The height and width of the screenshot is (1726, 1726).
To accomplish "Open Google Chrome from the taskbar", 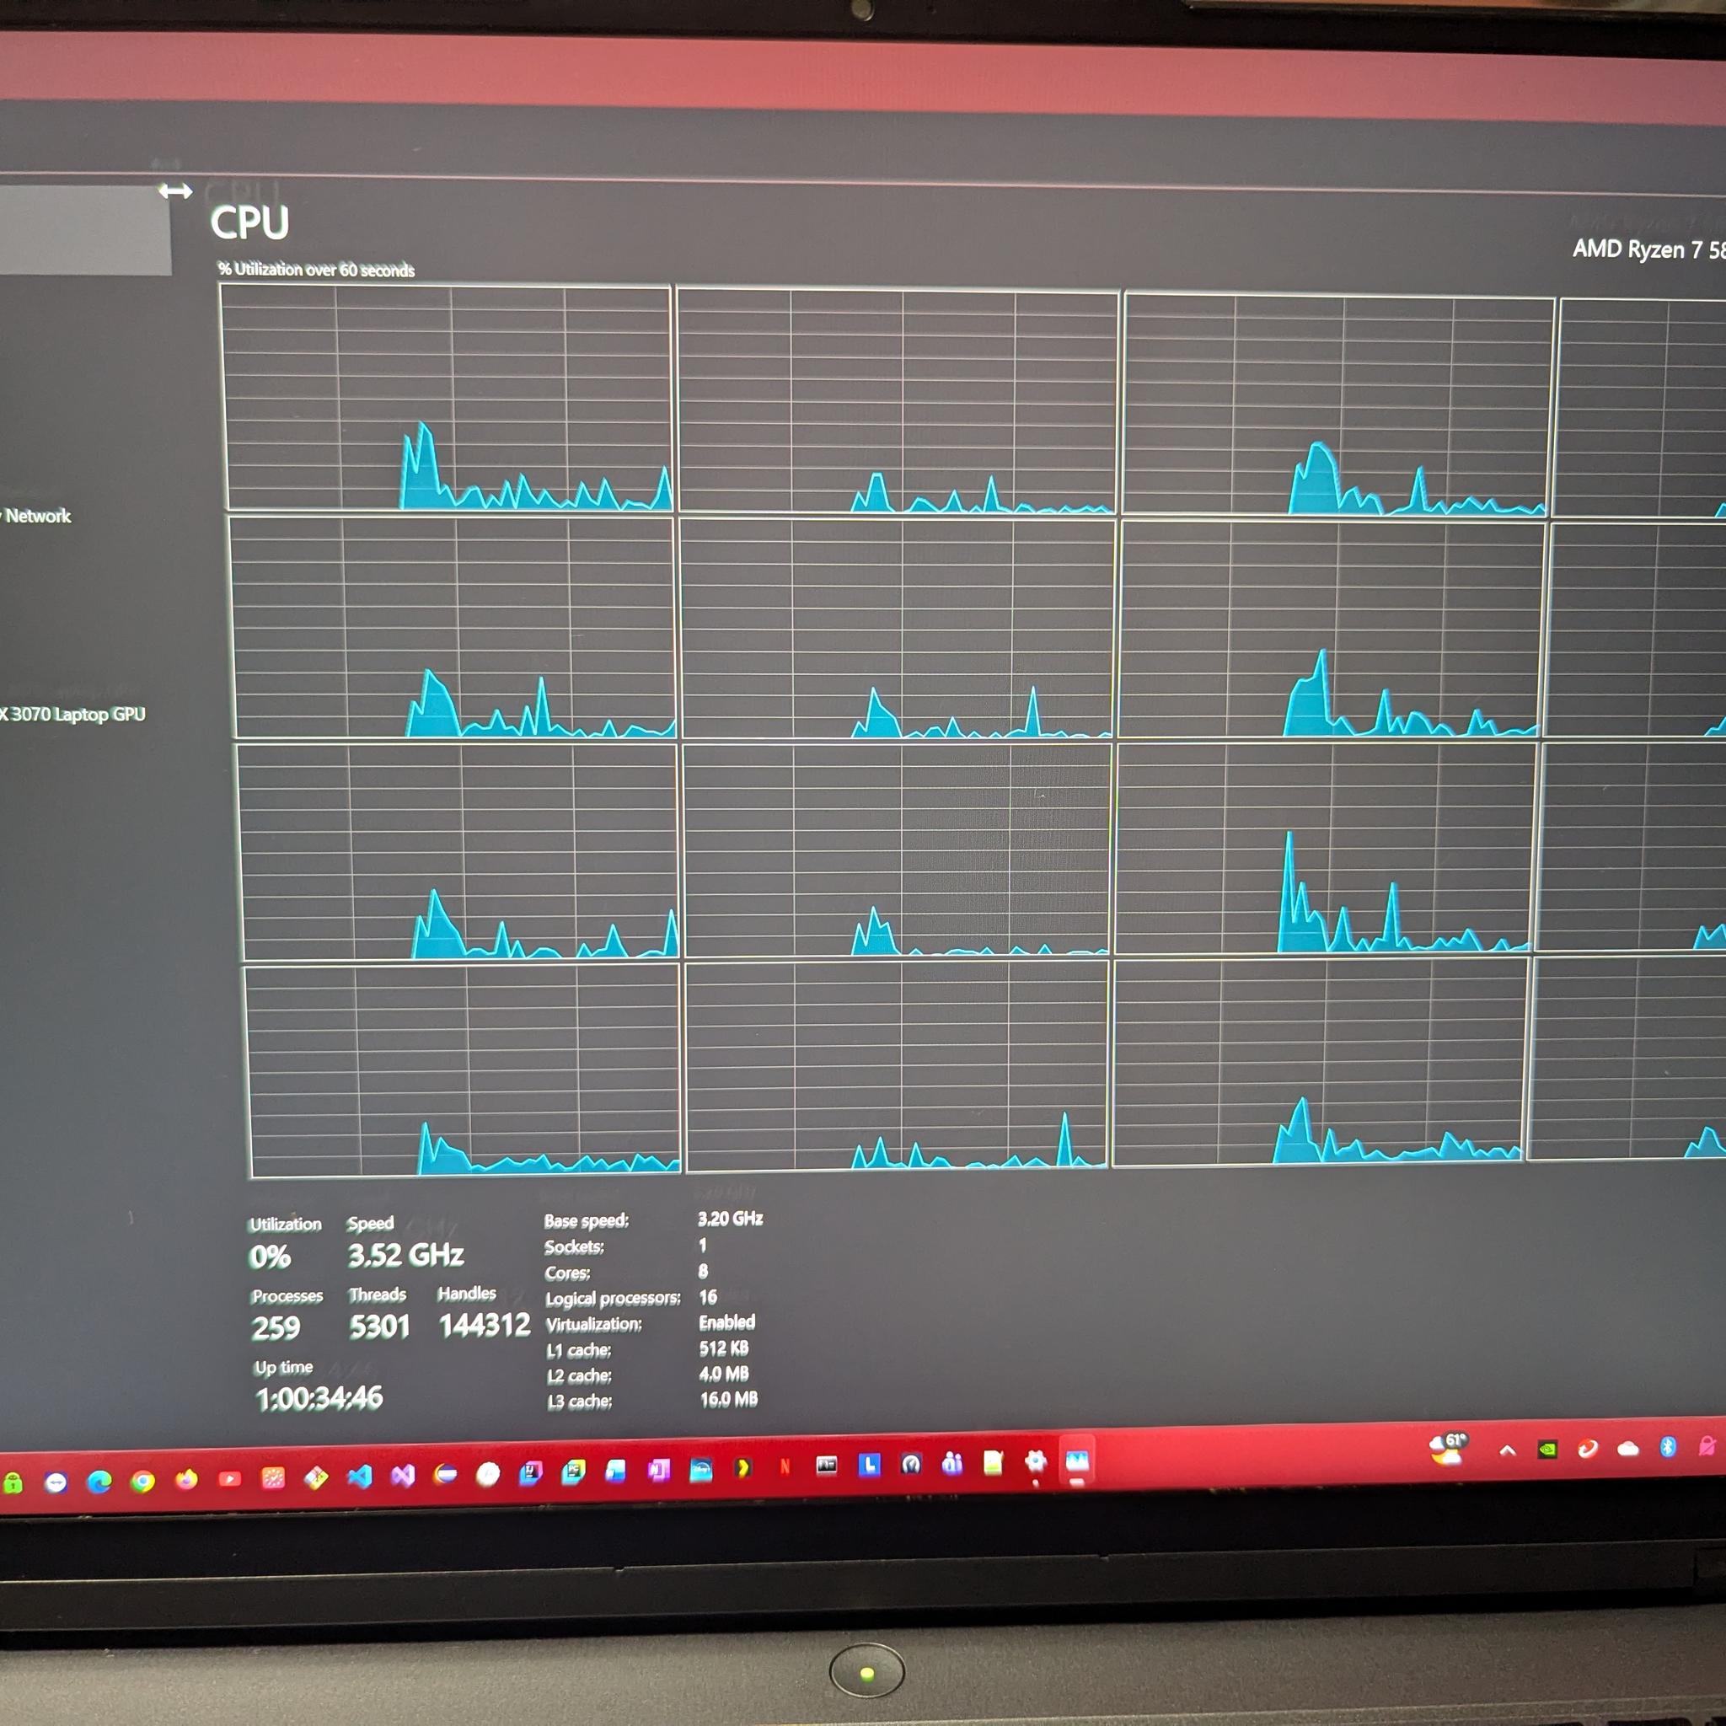I will [x=143, y=1482].
